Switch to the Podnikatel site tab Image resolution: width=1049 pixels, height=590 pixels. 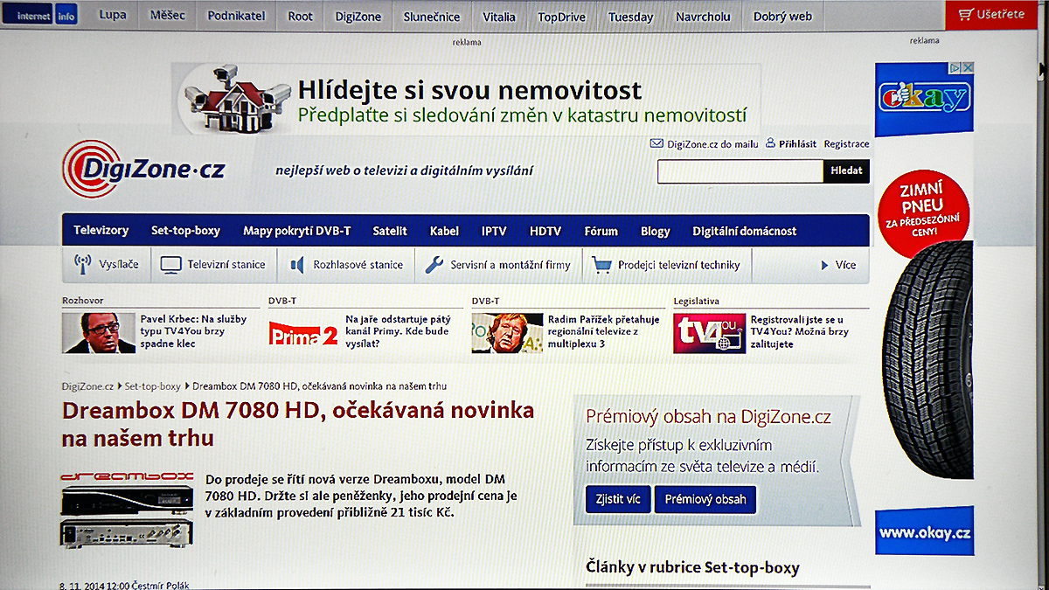(x=237, y=16)
